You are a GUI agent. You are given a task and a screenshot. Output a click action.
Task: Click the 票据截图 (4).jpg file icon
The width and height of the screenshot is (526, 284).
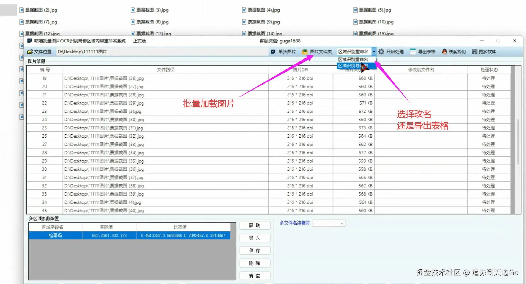coord(244,10)
